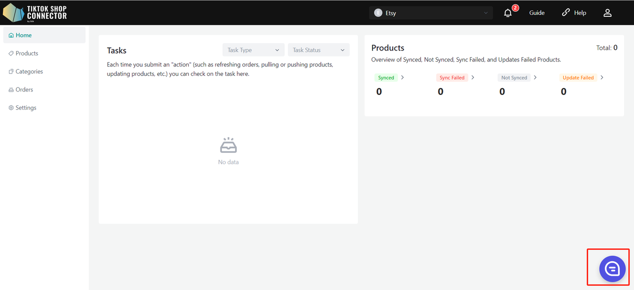Open the chat support bubble icon
The height and width of the screenshot is (290, 634).
click(612, 269)
